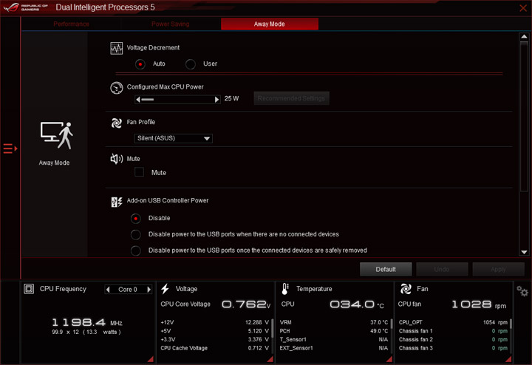Click the Away Mode monitor and person icon

point(57,135)
